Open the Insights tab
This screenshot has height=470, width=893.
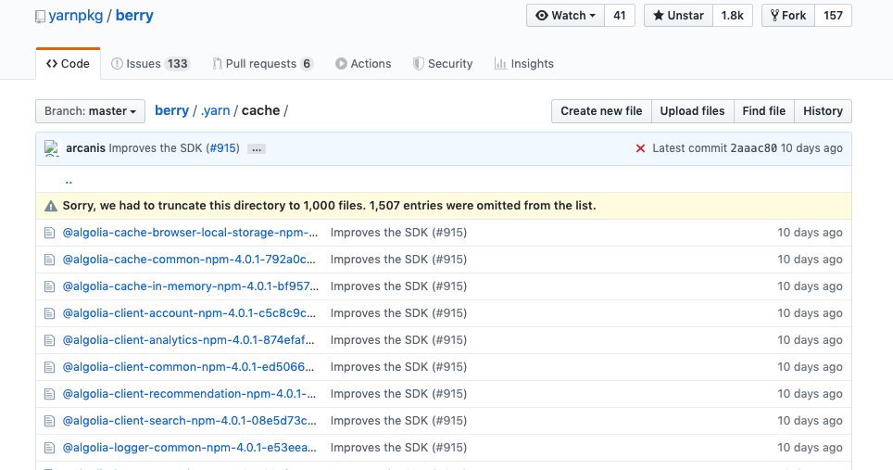(x=524, y=64)
